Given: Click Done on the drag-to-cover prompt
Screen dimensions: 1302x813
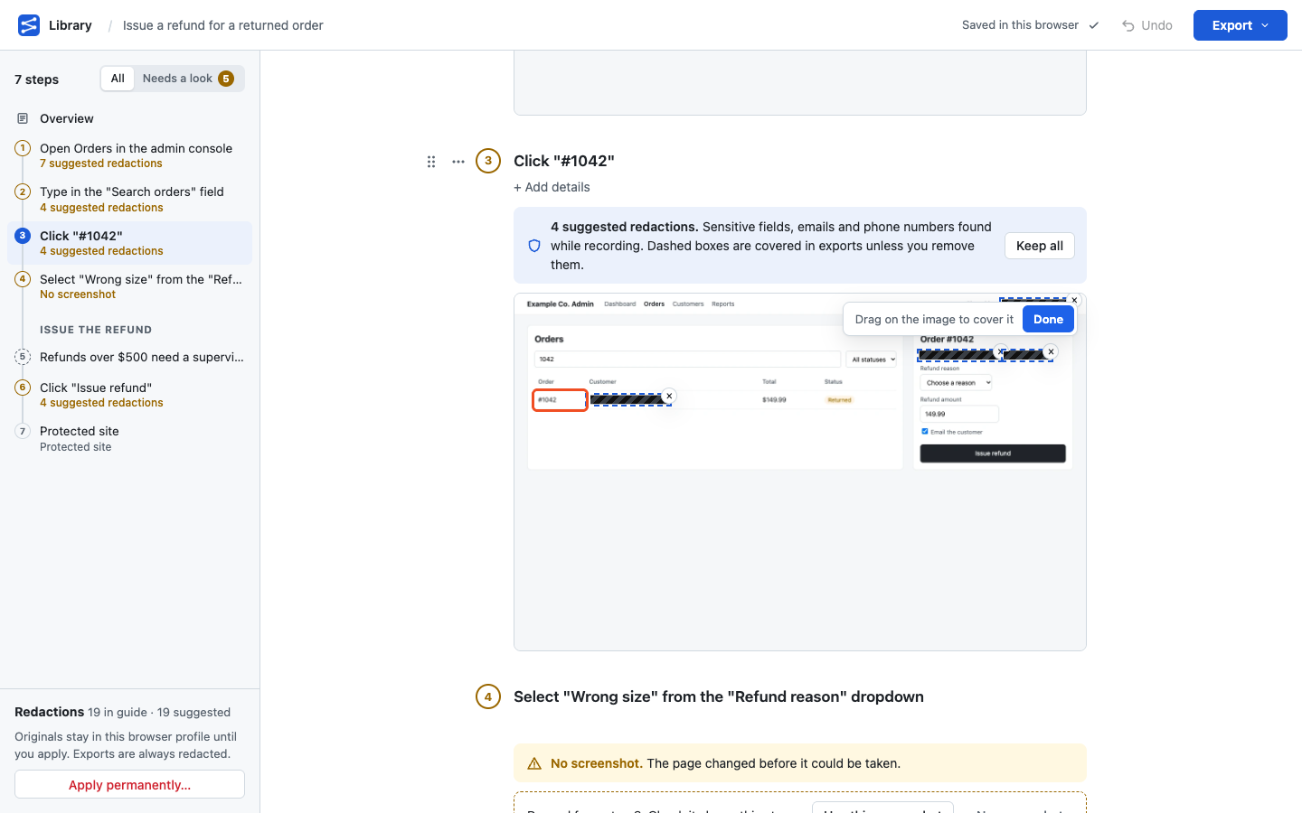Looking at the screenshot, I should (x=1048, y=319).
